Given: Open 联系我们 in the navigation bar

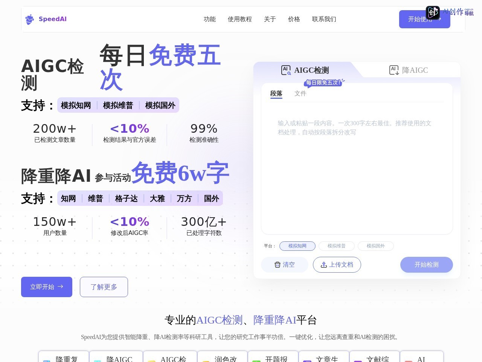Looking at the screenshot, I should coord(324,19).
